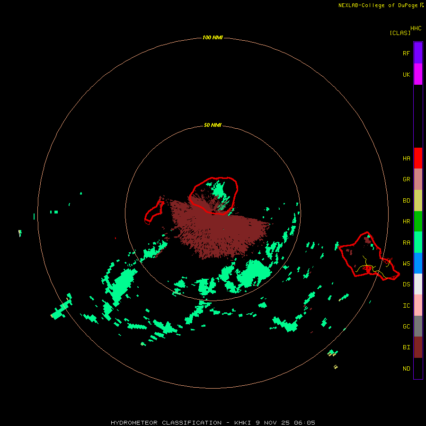Image resolution: width=426 pixels, height=426 pixels.
Task: Click the UK legend label
Action: tap(406, 75)
